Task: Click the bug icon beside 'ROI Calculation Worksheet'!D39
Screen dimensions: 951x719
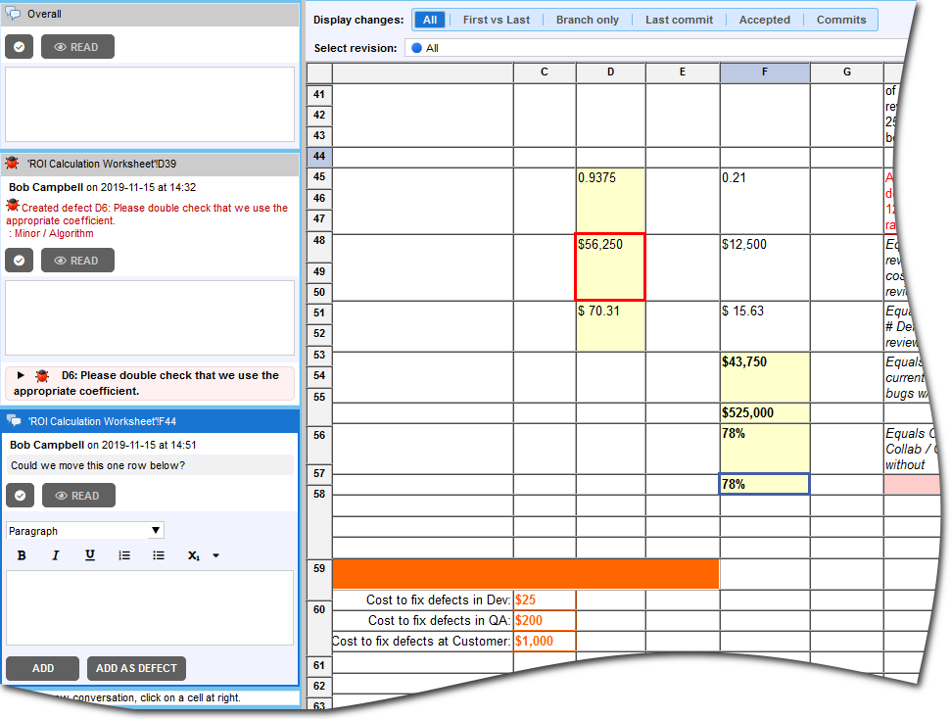Action: click(x=12, y=164)
